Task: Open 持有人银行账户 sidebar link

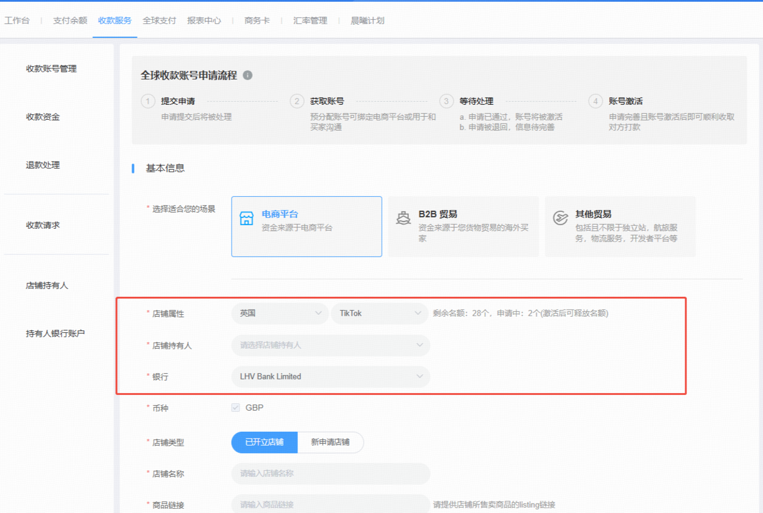Action: click(x=55, y=334)
